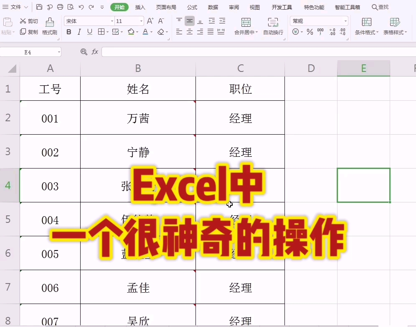Switch to the 插入 tab

tap(140, 7)
